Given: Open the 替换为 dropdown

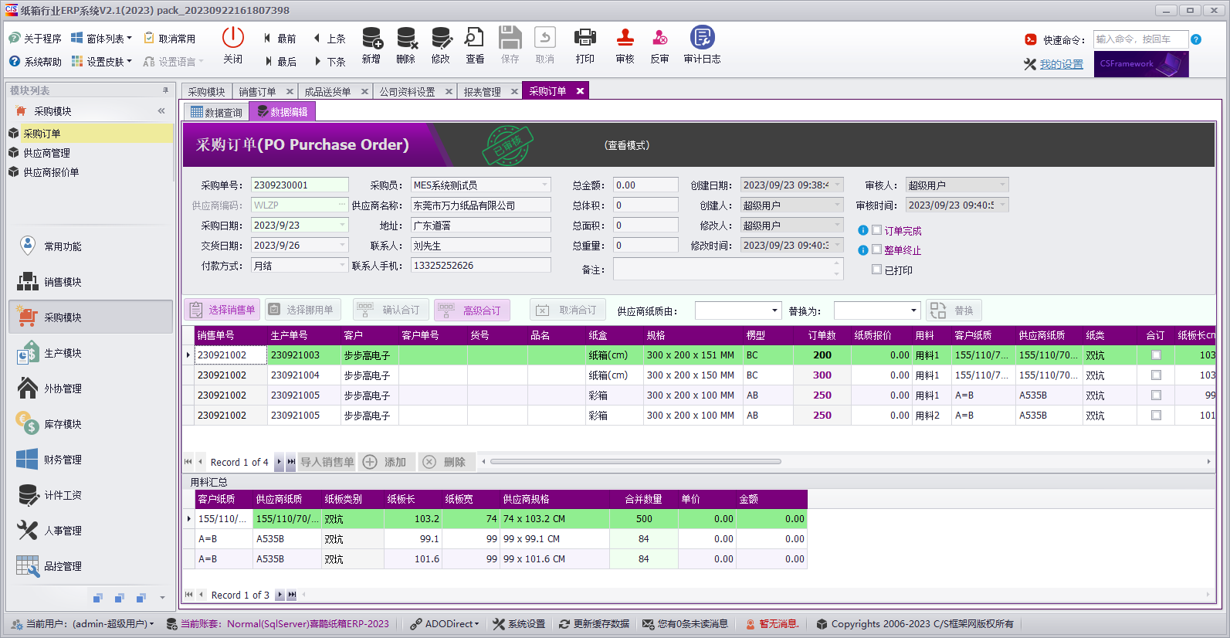Looking at the screenshot, I should (877, 311).
